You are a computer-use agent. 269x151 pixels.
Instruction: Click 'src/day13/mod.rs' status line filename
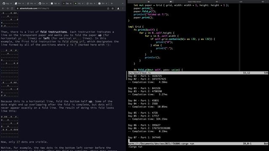pos(139,73)
